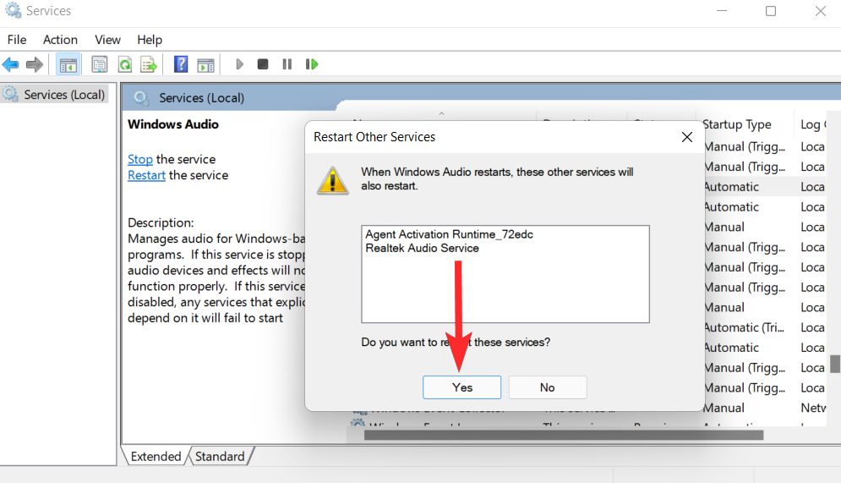Click the Services gear title icon

13,10
